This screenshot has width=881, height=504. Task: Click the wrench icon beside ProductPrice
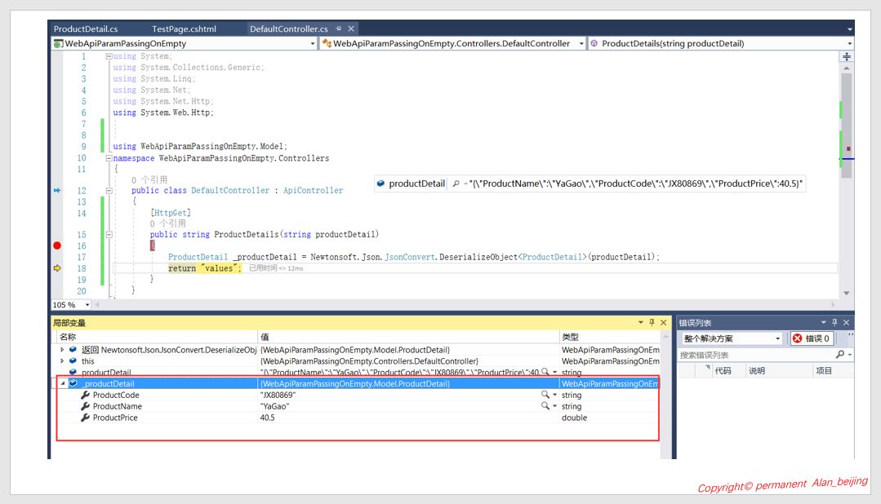click(x=86, y=418)
